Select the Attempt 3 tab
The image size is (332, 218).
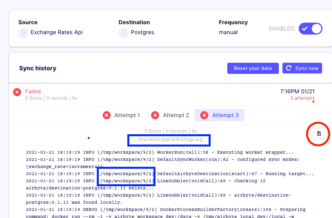(x=225, y=115)
